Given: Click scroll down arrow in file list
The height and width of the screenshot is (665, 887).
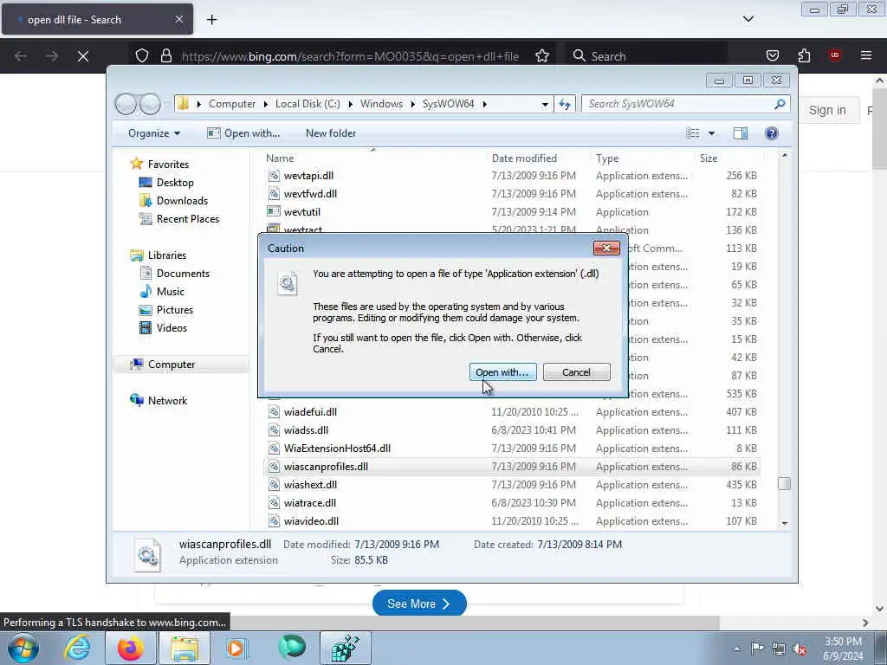Looking at the screenshot, I should 784,523.
